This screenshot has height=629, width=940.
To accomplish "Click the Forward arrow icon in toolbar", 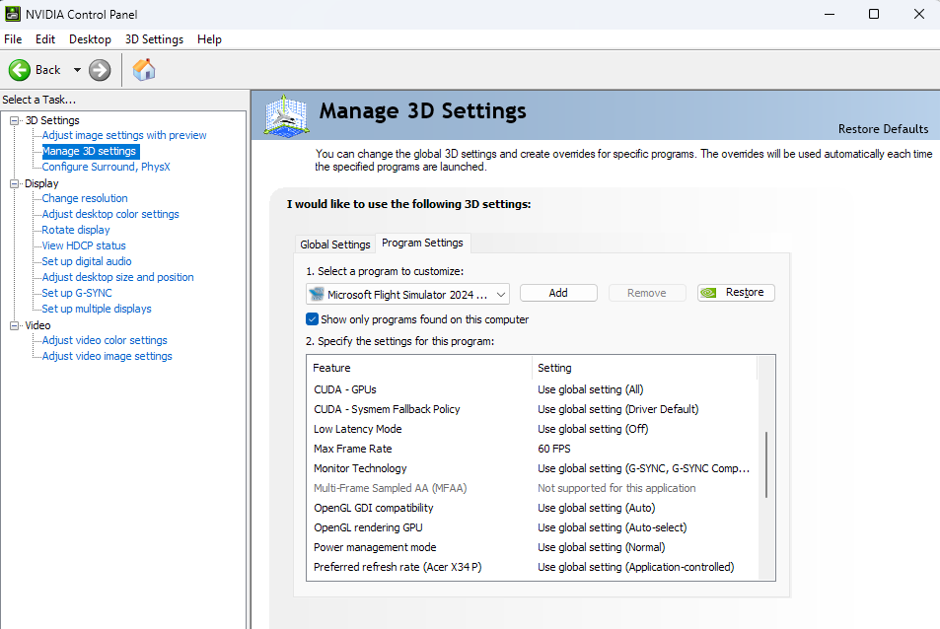I will pos(100,70).
